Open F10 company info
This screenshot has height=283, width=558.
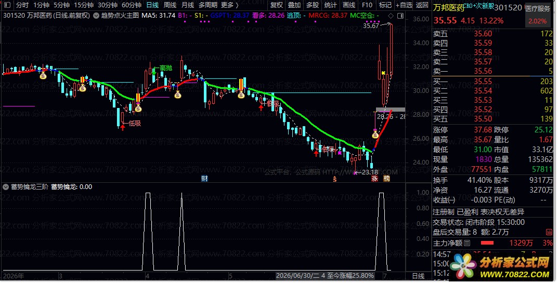(x=367, y=5)
